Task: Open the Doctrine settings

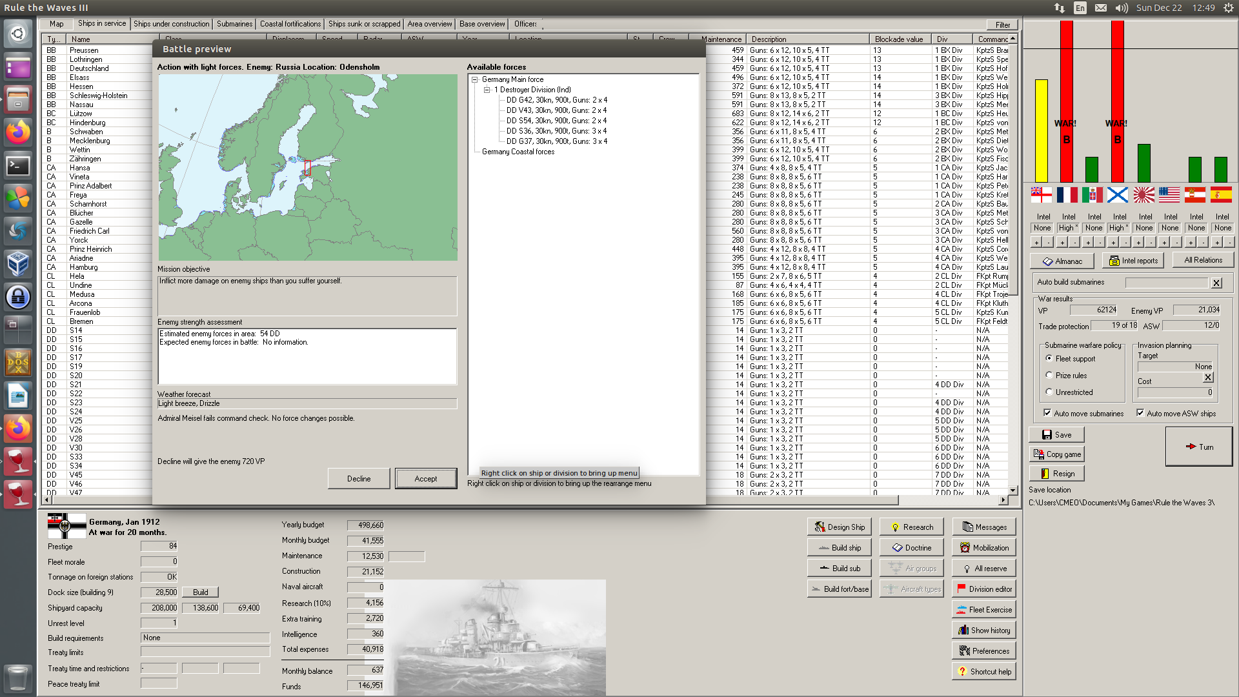Action: (911, 547)
